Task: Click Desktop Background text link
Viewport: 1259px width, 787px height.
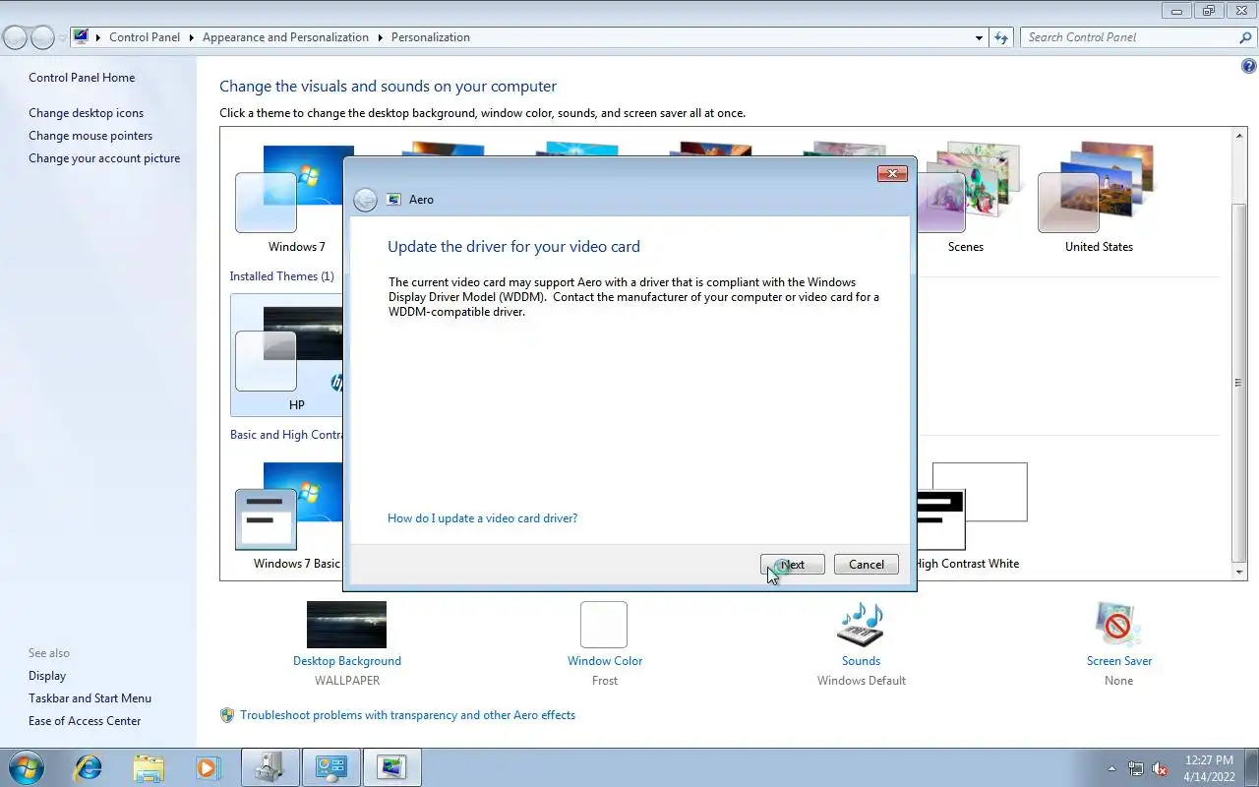Action: pyautogui.click(x=347, y=661)
